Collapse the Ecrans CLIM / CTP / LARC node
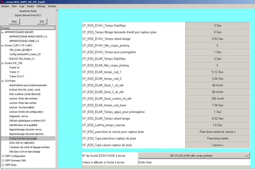This screenshot has height=170, width=255. click(x=3, y=46)
